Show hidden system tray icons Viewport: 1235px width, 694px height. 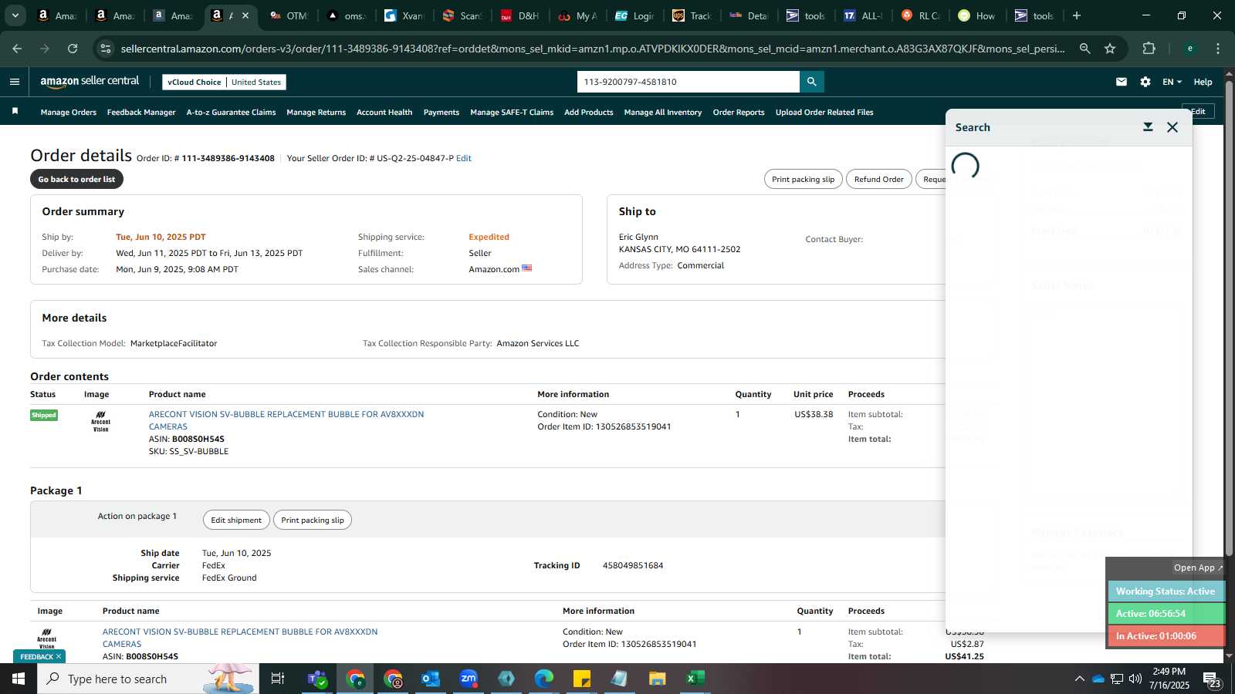(x=1079, y=679)
